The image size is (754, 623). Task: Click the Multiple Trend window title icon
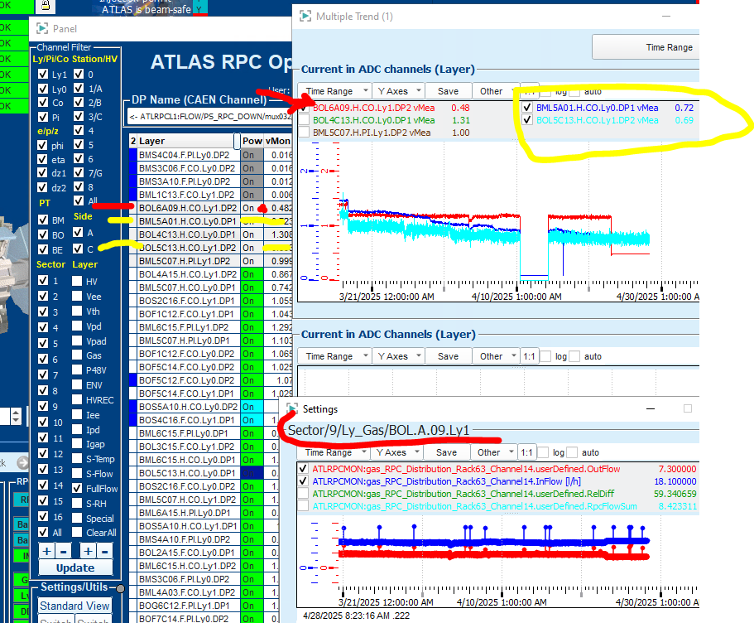coord(305,16)
